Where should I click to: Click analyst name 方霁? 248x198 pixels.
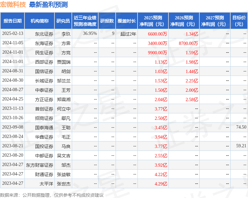point(66,43)
